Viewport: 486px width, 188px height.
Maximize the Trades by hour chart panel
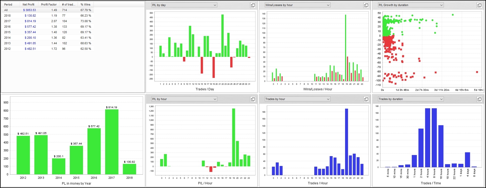point(366,99)
